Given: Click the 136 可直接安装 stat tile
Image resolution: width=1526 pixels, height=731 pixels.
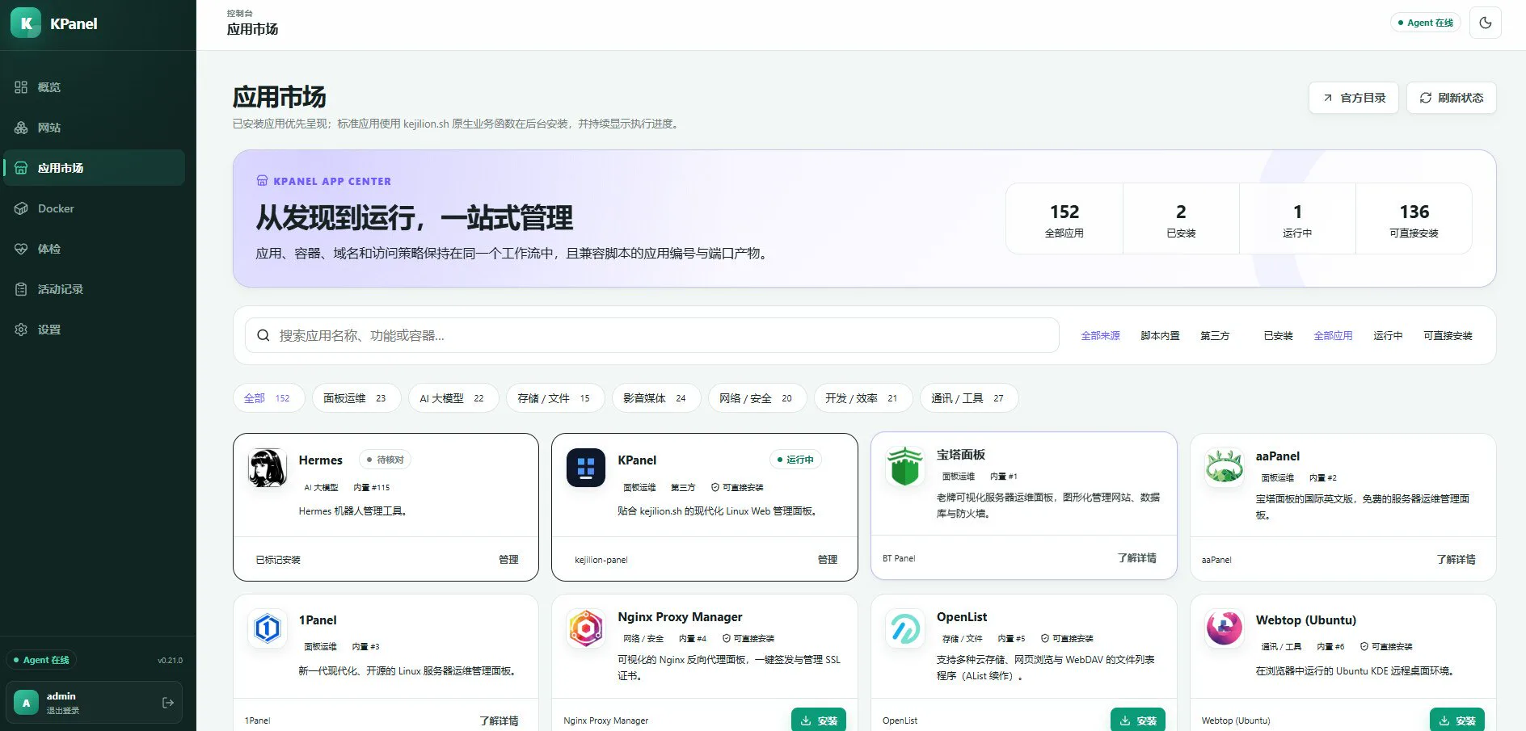Looking at the screenshot, I should [1414, 219].
